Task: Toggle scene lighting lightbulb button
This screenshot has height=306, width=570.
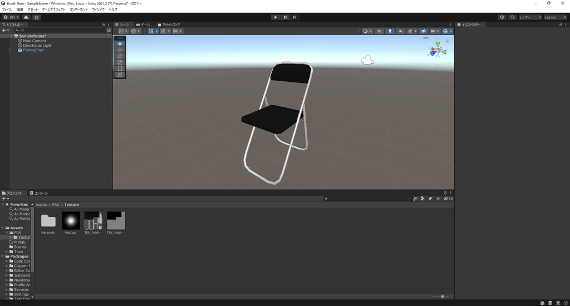Action: [390, 31]
